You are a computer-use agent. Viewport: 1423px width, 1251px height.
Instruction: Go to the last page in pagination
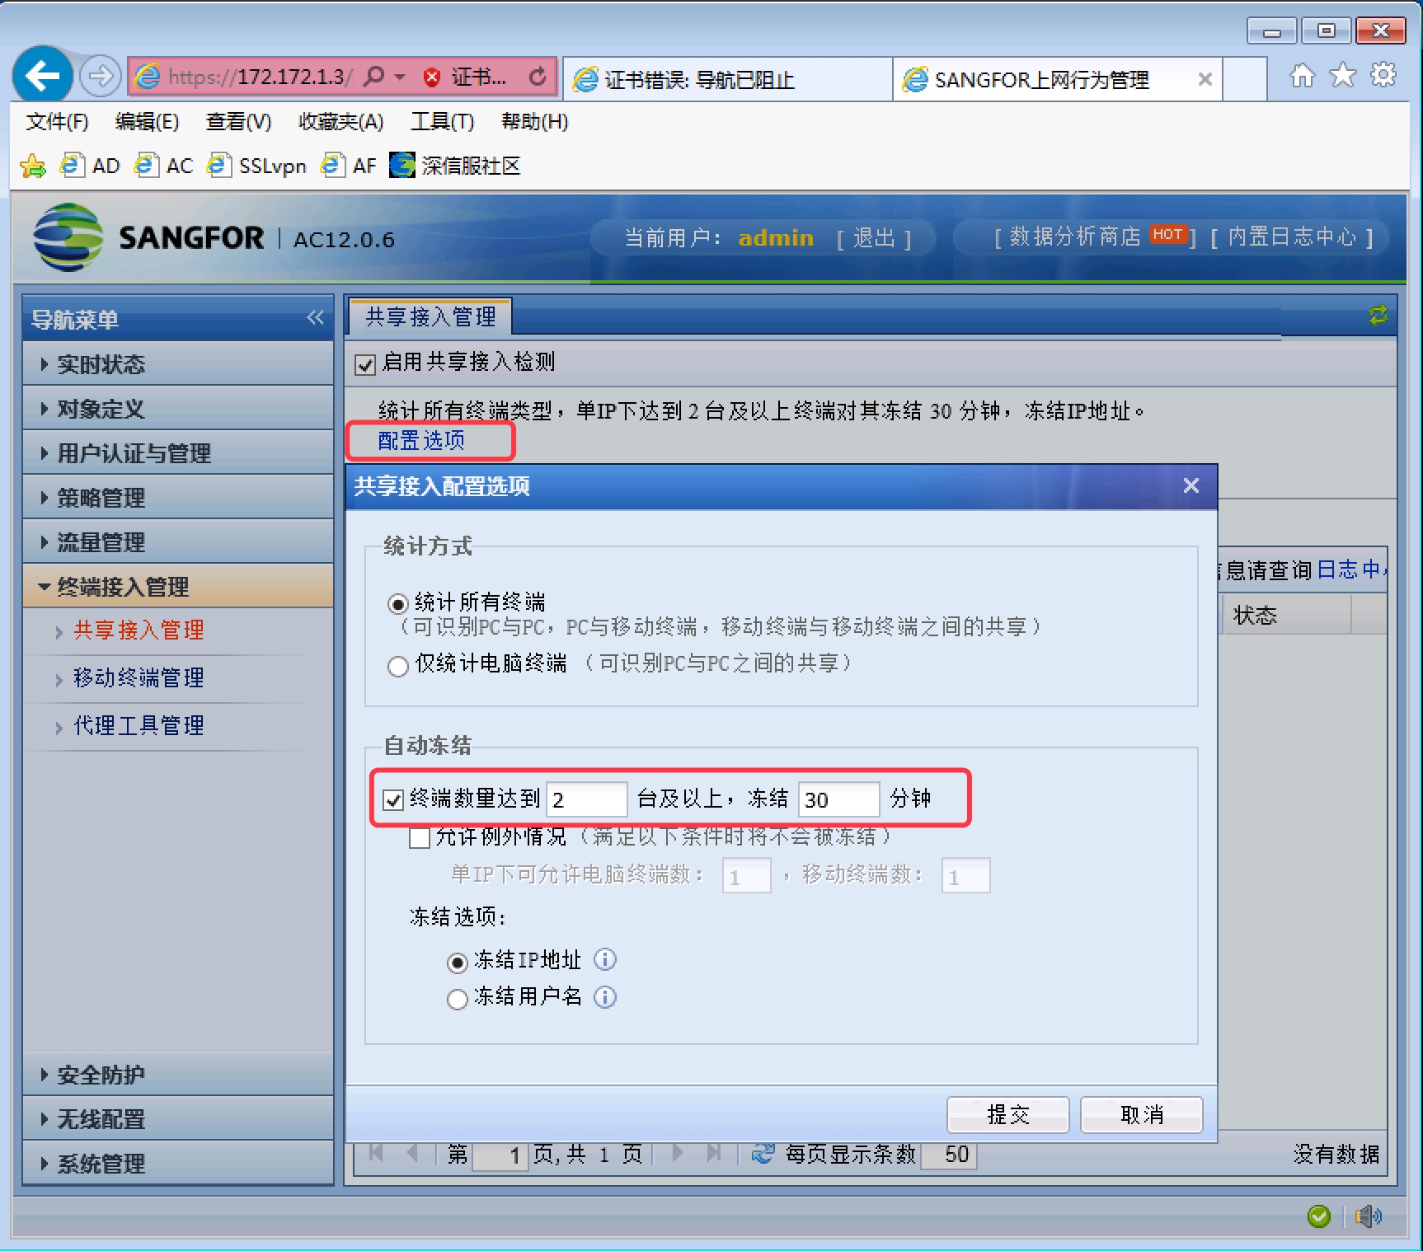[714, 1153]
